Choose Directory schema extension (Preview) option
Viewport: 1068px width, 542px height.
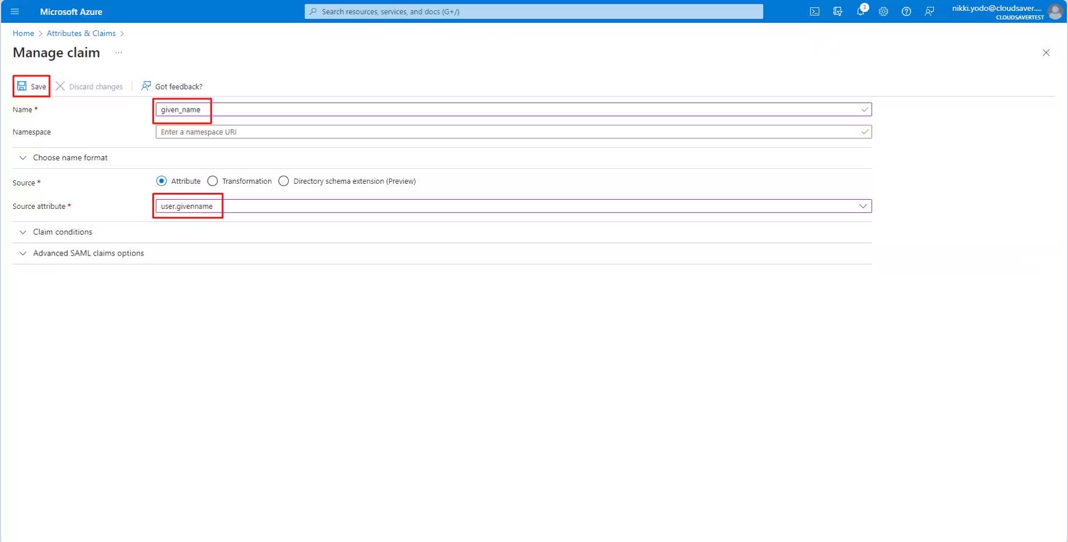coord(284,181)
